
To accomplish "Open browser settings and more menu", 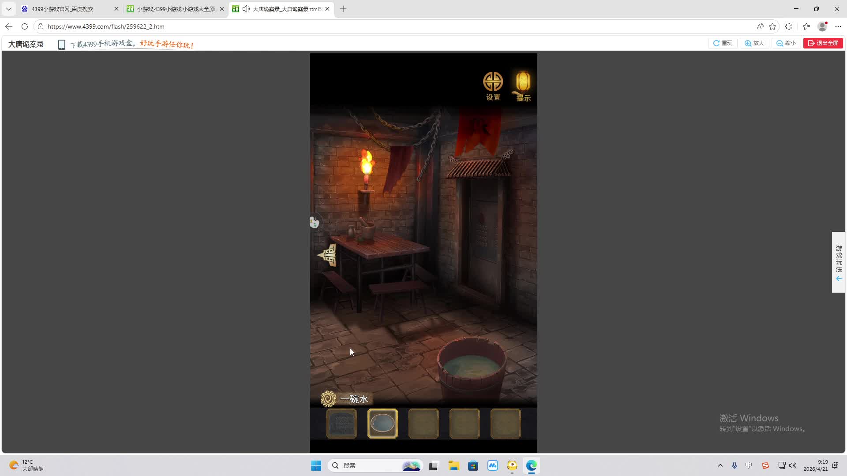I will [838, 26].
